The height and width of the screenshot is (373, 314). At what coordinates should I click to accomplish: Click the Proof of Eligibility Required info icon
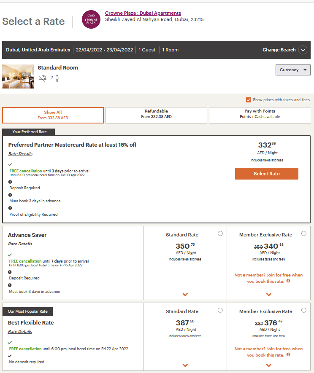click(x=10, y=208)
